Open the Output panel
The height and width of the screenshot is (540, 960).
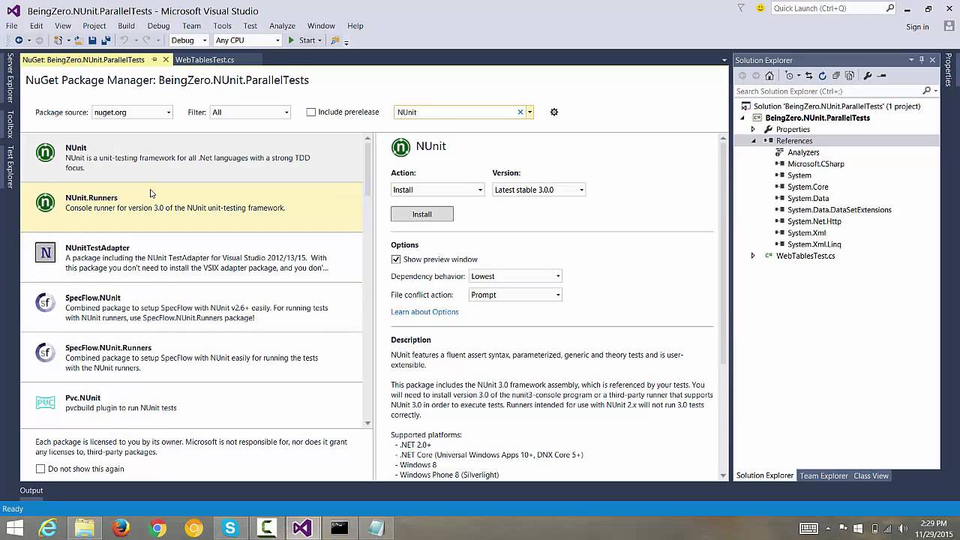[31, 490]
